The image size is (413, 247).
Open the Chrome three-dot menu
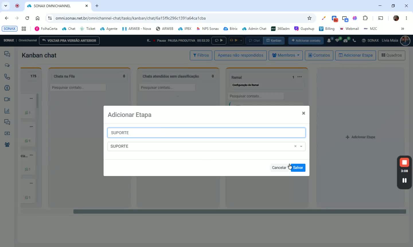coord(406,18)
